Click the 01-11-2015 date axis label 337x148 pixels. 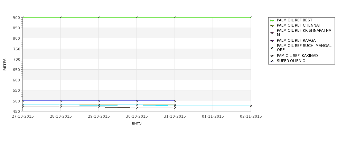pyautogui.click(x=213, y=117)
